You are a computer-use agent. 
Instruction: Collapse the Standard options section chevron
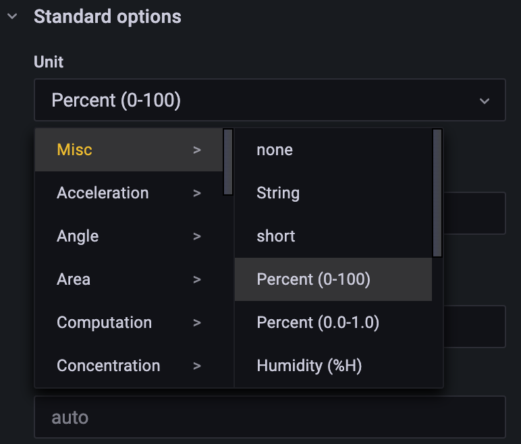(x=12, y=17)
